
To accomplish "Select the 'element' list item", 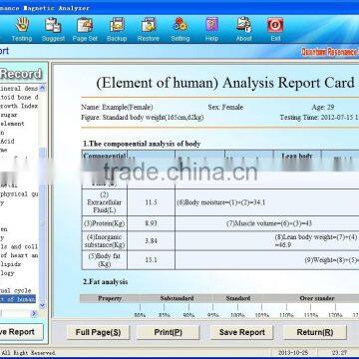I will (x=12, y=124).
